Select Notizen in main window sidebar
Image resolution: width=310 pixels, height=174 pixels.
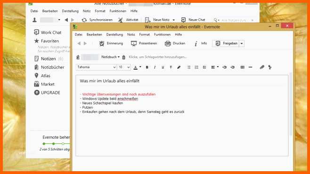(x=49, y=59)
